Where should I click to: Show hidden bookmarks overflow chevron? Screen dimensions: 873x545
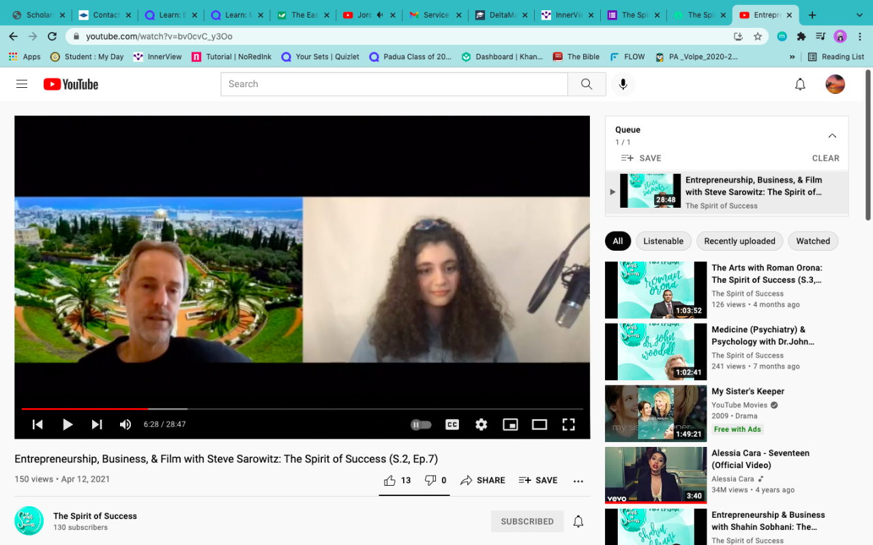tap(793, 57)
